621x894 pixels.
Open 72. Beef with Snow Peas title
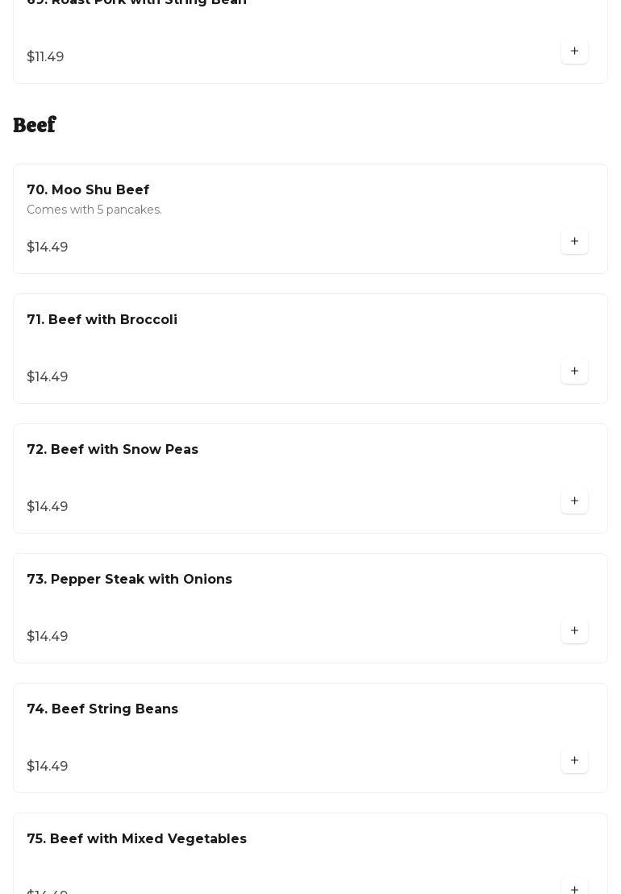112,450
